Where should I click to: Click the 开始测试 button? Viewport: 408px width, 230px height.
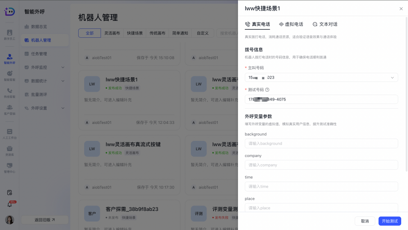coord(390,221)
